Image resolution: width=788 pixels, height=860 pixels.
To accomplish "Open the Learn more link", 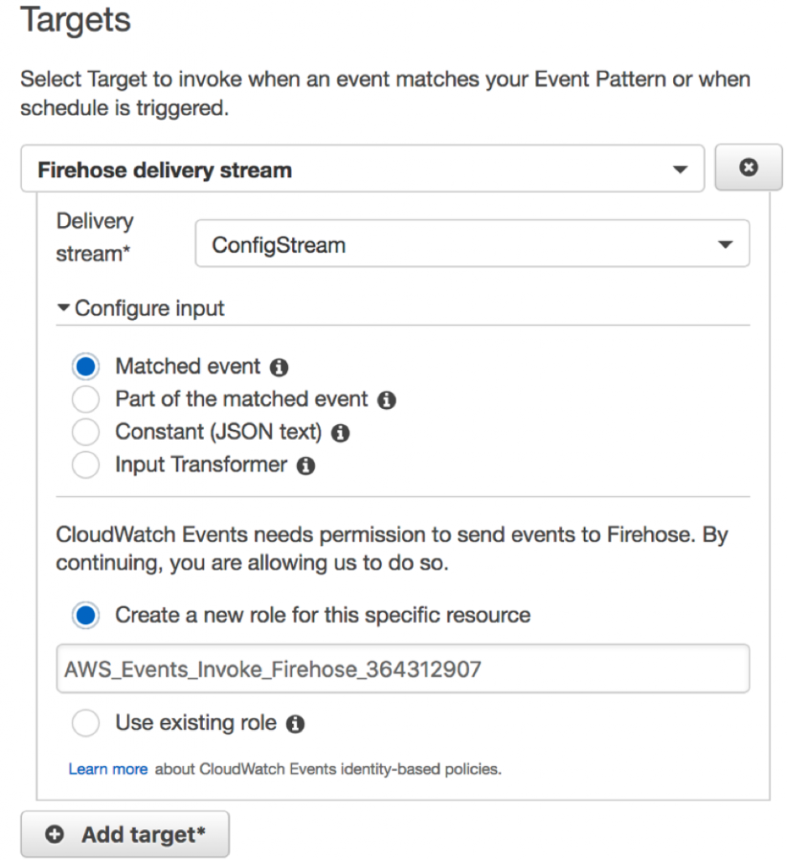I will (x=107, y=769).
